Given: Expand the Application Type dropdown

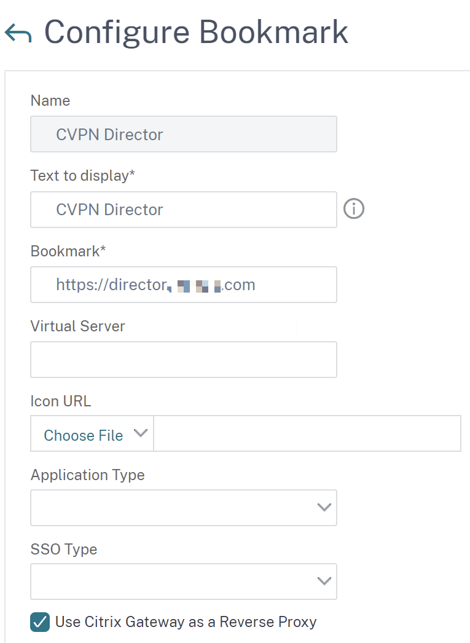Looking at the screenshot, I should (184, 508).
